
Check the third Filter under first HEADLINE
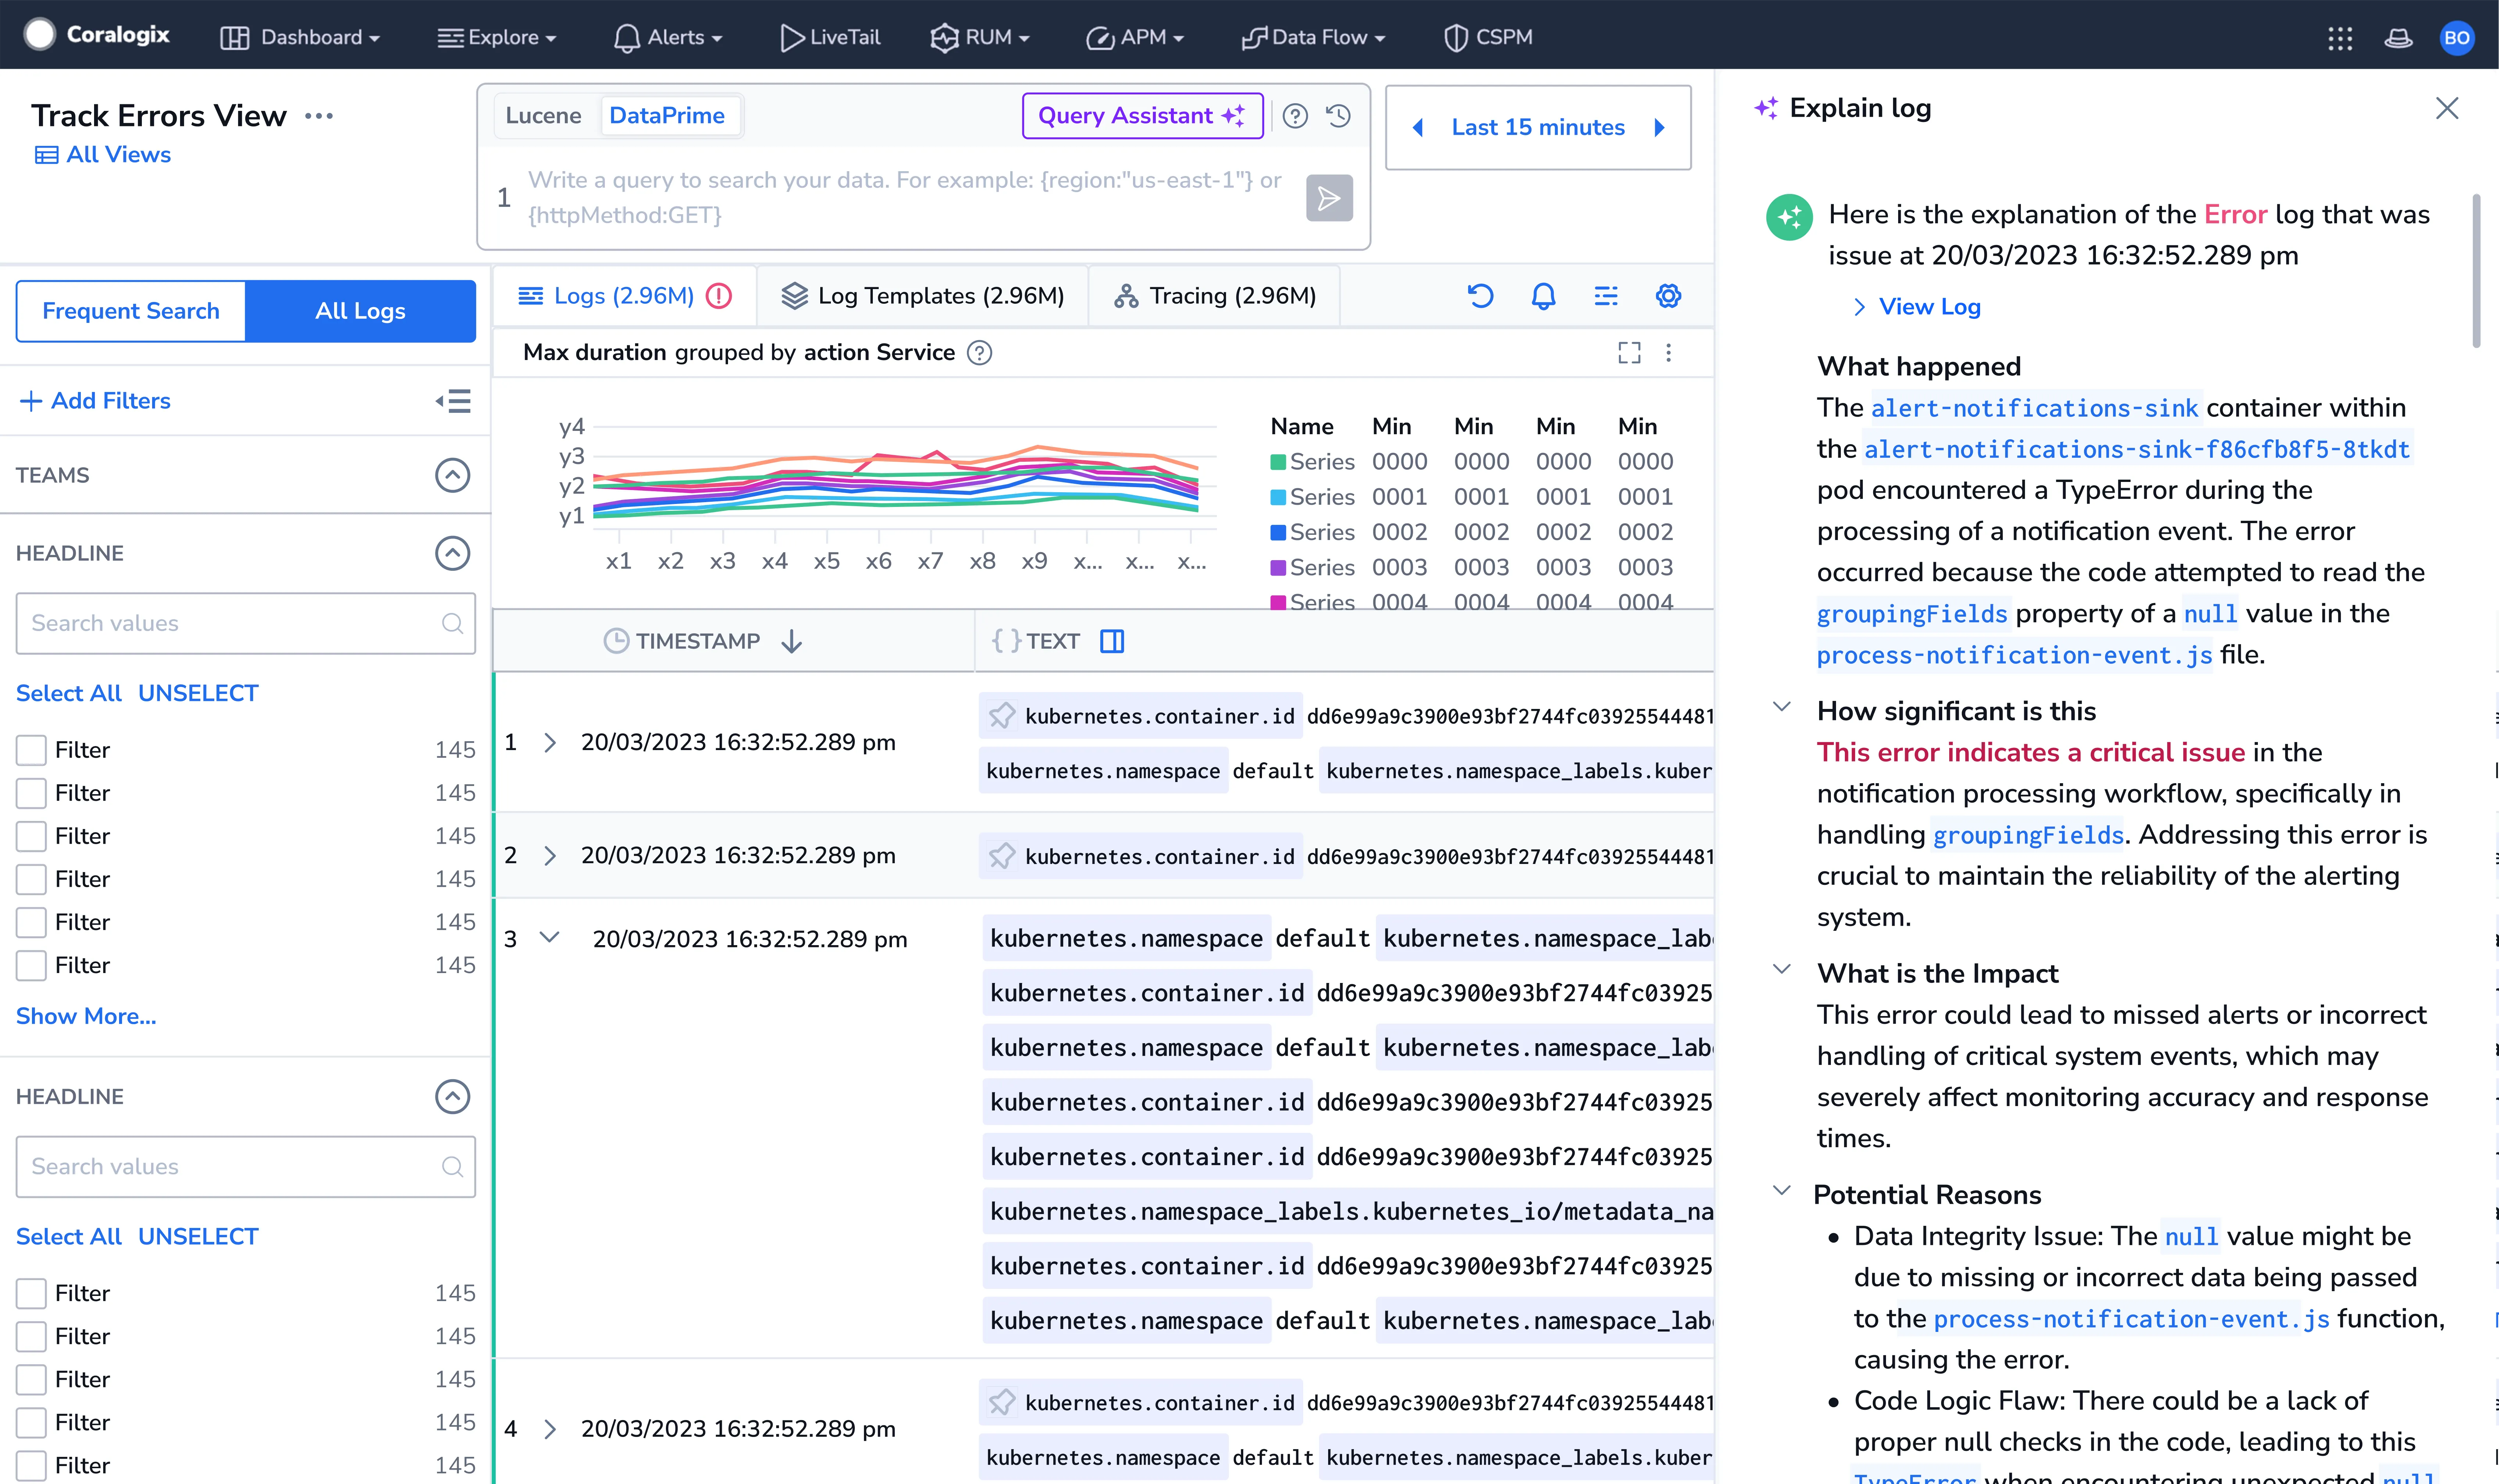31,836
